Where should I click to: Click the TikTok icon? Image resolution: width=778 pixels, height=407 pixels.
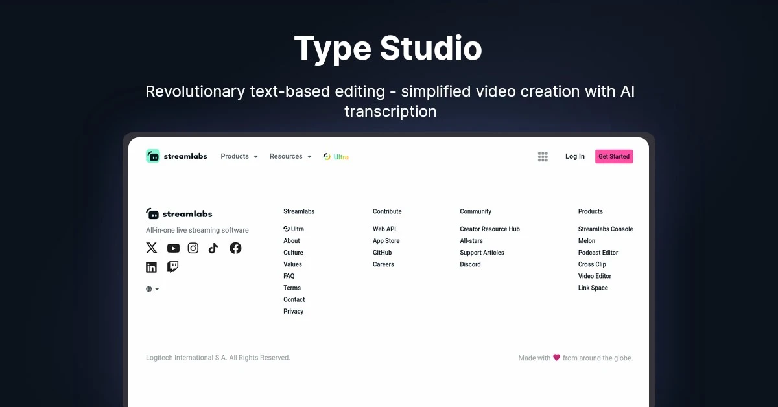coord(213,248)
